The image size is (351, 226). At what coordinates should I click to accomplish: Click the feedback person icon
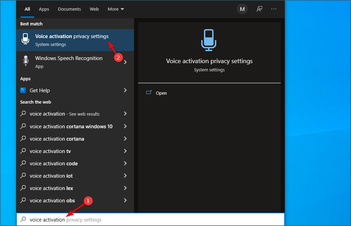click(x=259, y=9)
